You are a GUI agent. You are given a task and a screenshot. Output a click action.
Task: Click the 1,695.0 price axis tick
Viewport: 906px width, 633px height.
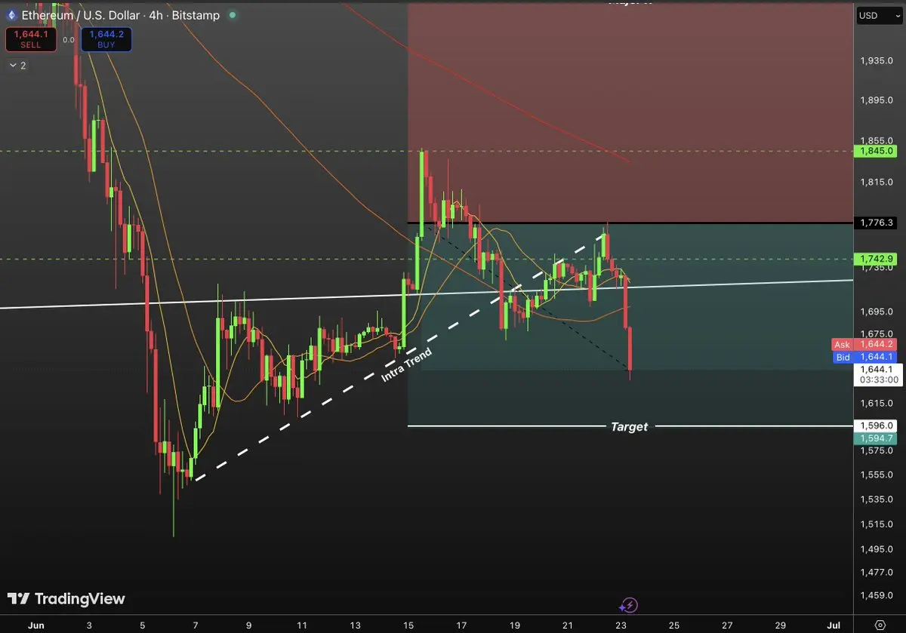click(x=876, y=312)
